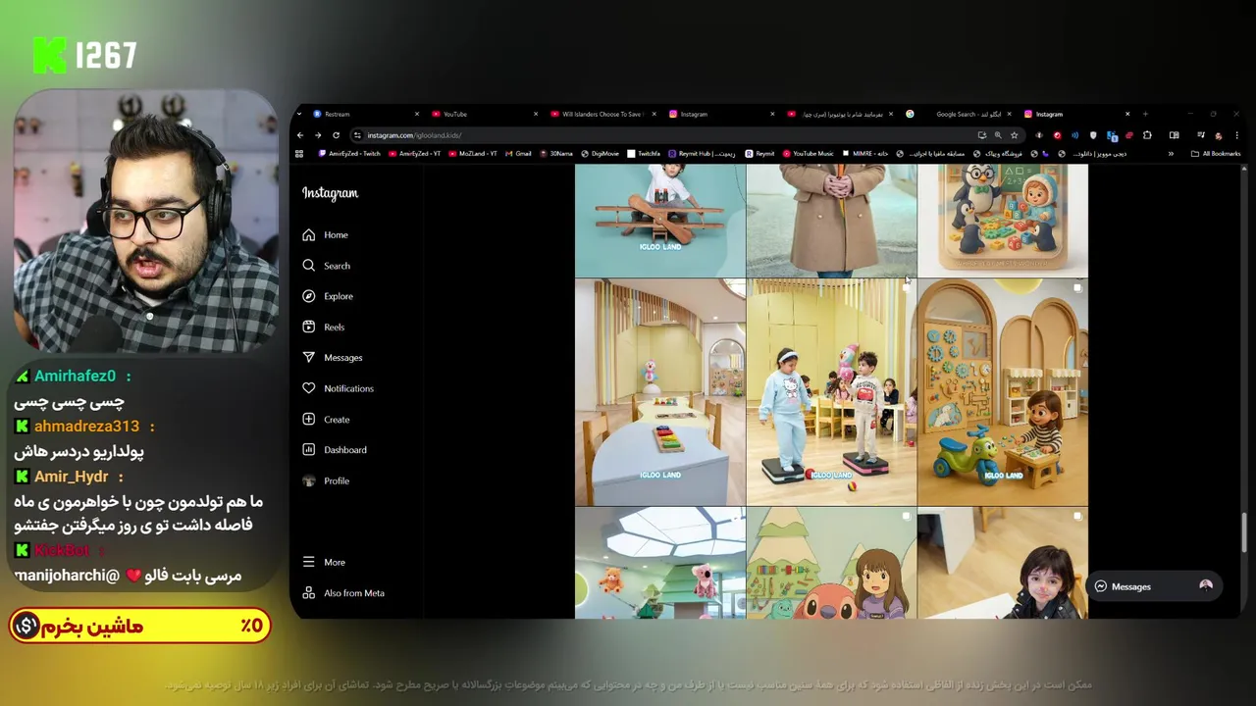1256x706 pixels.
Task: Open cartoon child in dark jacket post
Action: pyautogui.click(x=1003, y=563)
